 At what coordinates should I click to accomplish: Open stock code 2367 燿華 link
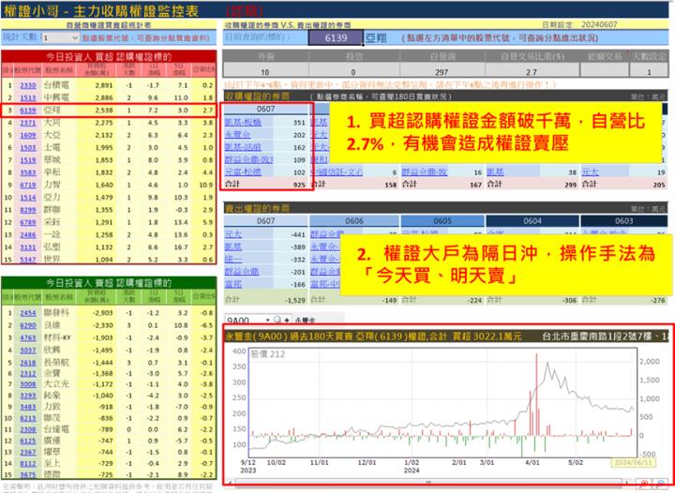[28, 452]
